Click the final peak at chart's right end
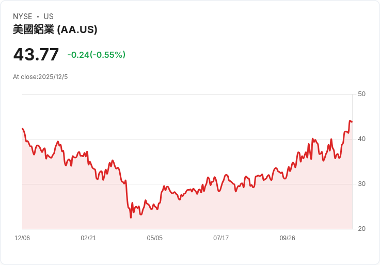This screenshot has height=265, width=380. (350, 121)
